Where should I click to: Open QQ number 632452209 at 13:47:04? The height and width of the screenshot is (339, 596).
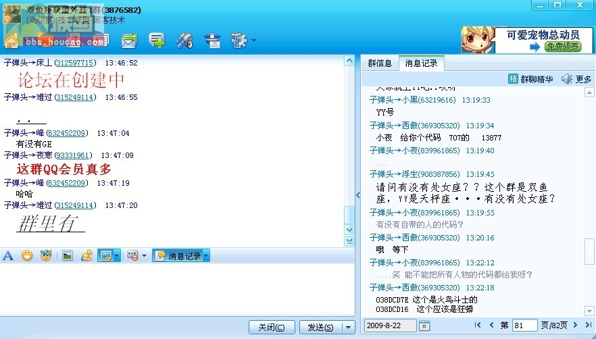(67, 133)
